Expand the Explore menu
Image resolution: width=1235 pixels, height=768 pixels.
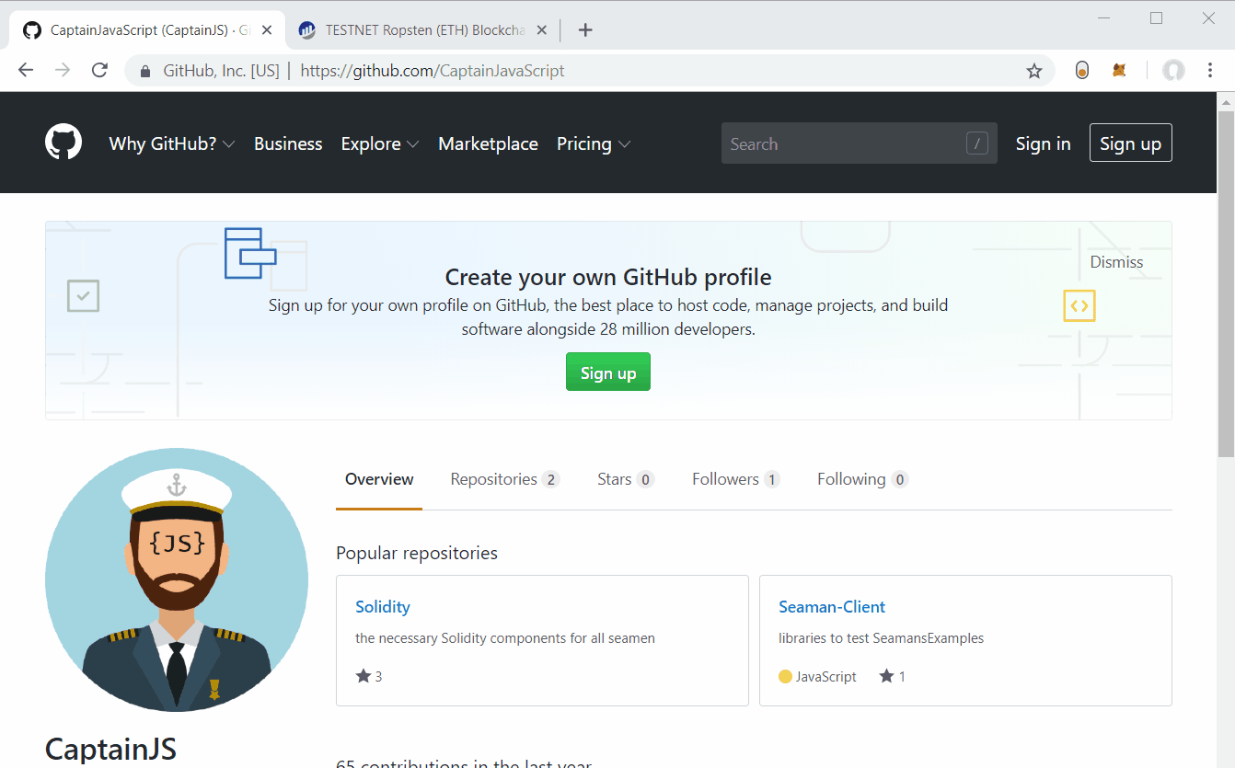pyautogui.click(x=380, y=143)
